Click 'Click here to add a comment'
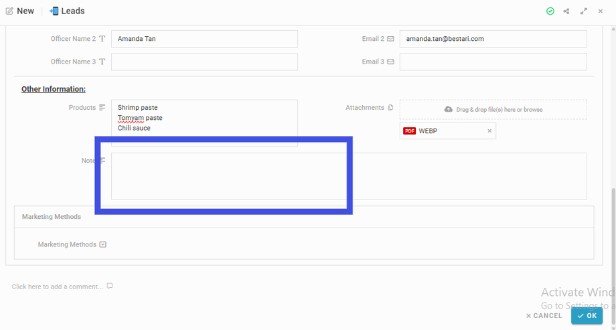Screen dimensions: 616x330 pos(58,286)
